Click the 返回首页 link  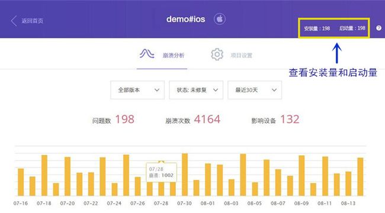(x=32, y=21)
